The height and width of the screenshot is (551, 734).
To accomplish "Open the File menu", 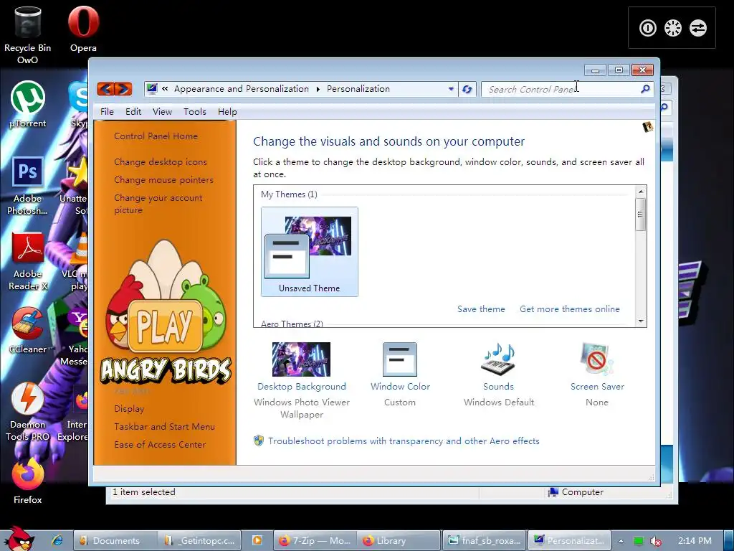I will 107,111.
